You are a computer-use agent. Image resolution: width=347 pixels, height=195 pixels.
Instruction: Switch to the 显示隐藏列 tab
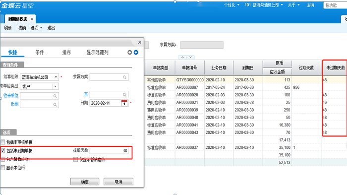(x=97, y=53)
